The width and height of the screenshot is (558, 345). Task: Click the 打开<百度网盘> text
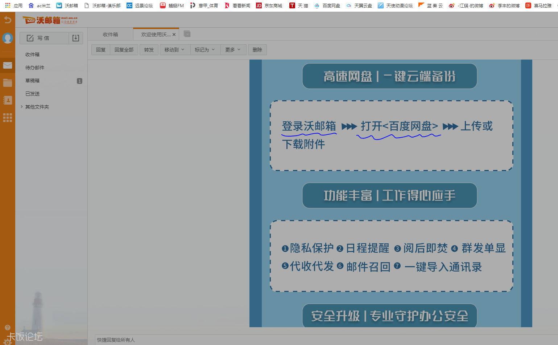coord(399,126)
